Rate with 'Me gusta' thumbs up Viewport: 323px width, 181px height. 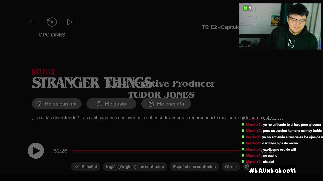(111, 104)
